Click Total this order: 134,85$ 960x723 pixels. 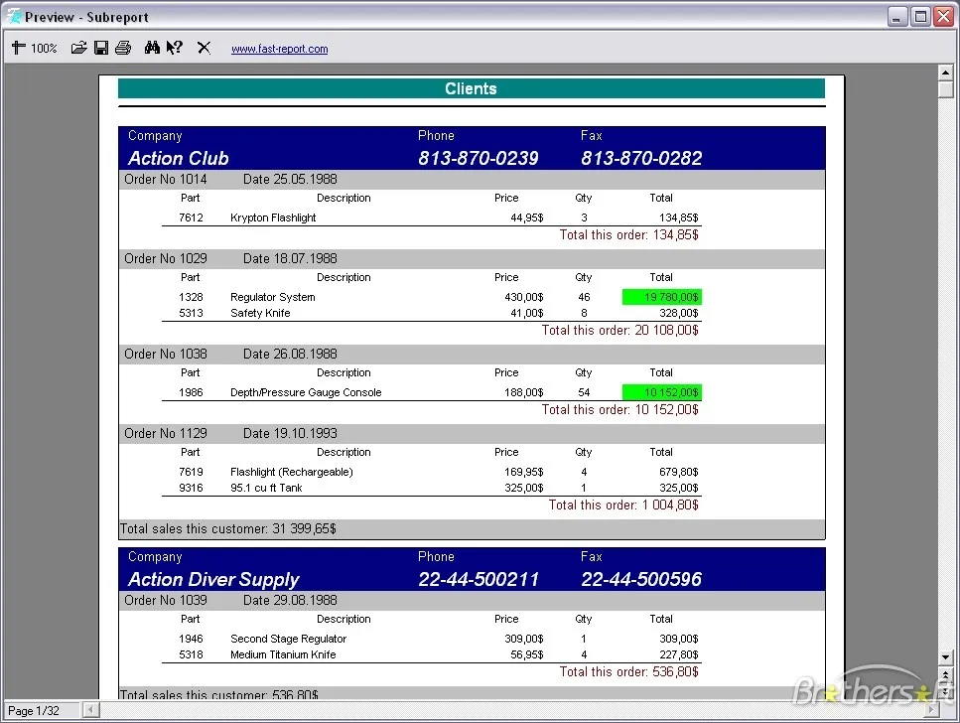628,234
